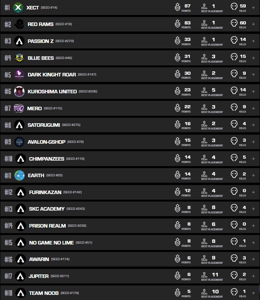Click the SKC Academy team name
Image resolution: width=260 pixels, height=300 pixels.
46,209
